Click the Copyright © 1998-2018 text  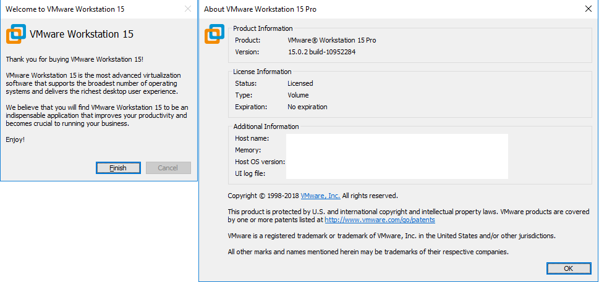(263, 196)
